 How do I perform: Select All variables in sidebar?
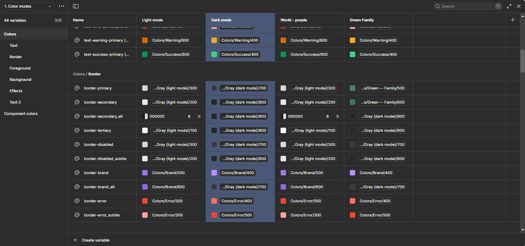(x=33, y=20)
